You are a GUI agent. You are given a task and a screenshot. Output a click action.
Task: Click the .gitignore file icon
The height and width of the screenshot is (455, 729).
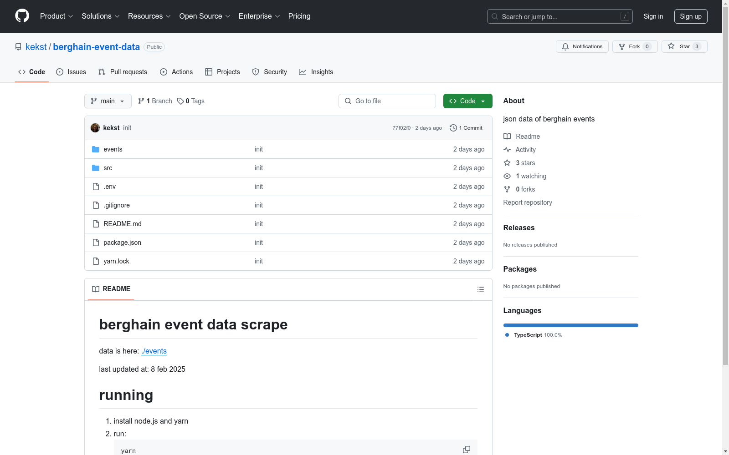click(96, 205)
